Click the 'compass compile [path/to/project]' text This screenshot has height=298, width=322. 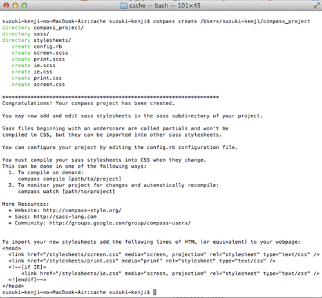[70, 179]
